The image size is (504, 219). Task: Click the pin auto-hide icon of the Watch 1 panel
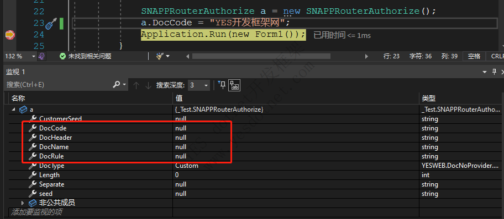495,72
